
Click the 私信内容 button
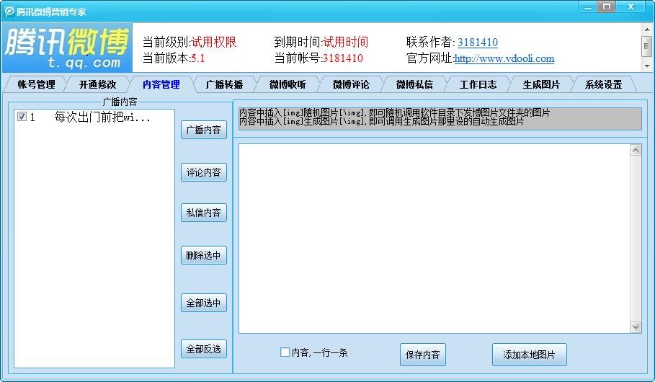(203, 213)
